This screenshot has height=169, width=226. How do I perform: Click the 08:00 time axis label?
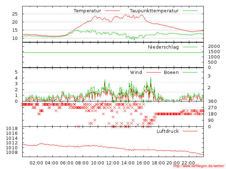[x=82, y=163]
